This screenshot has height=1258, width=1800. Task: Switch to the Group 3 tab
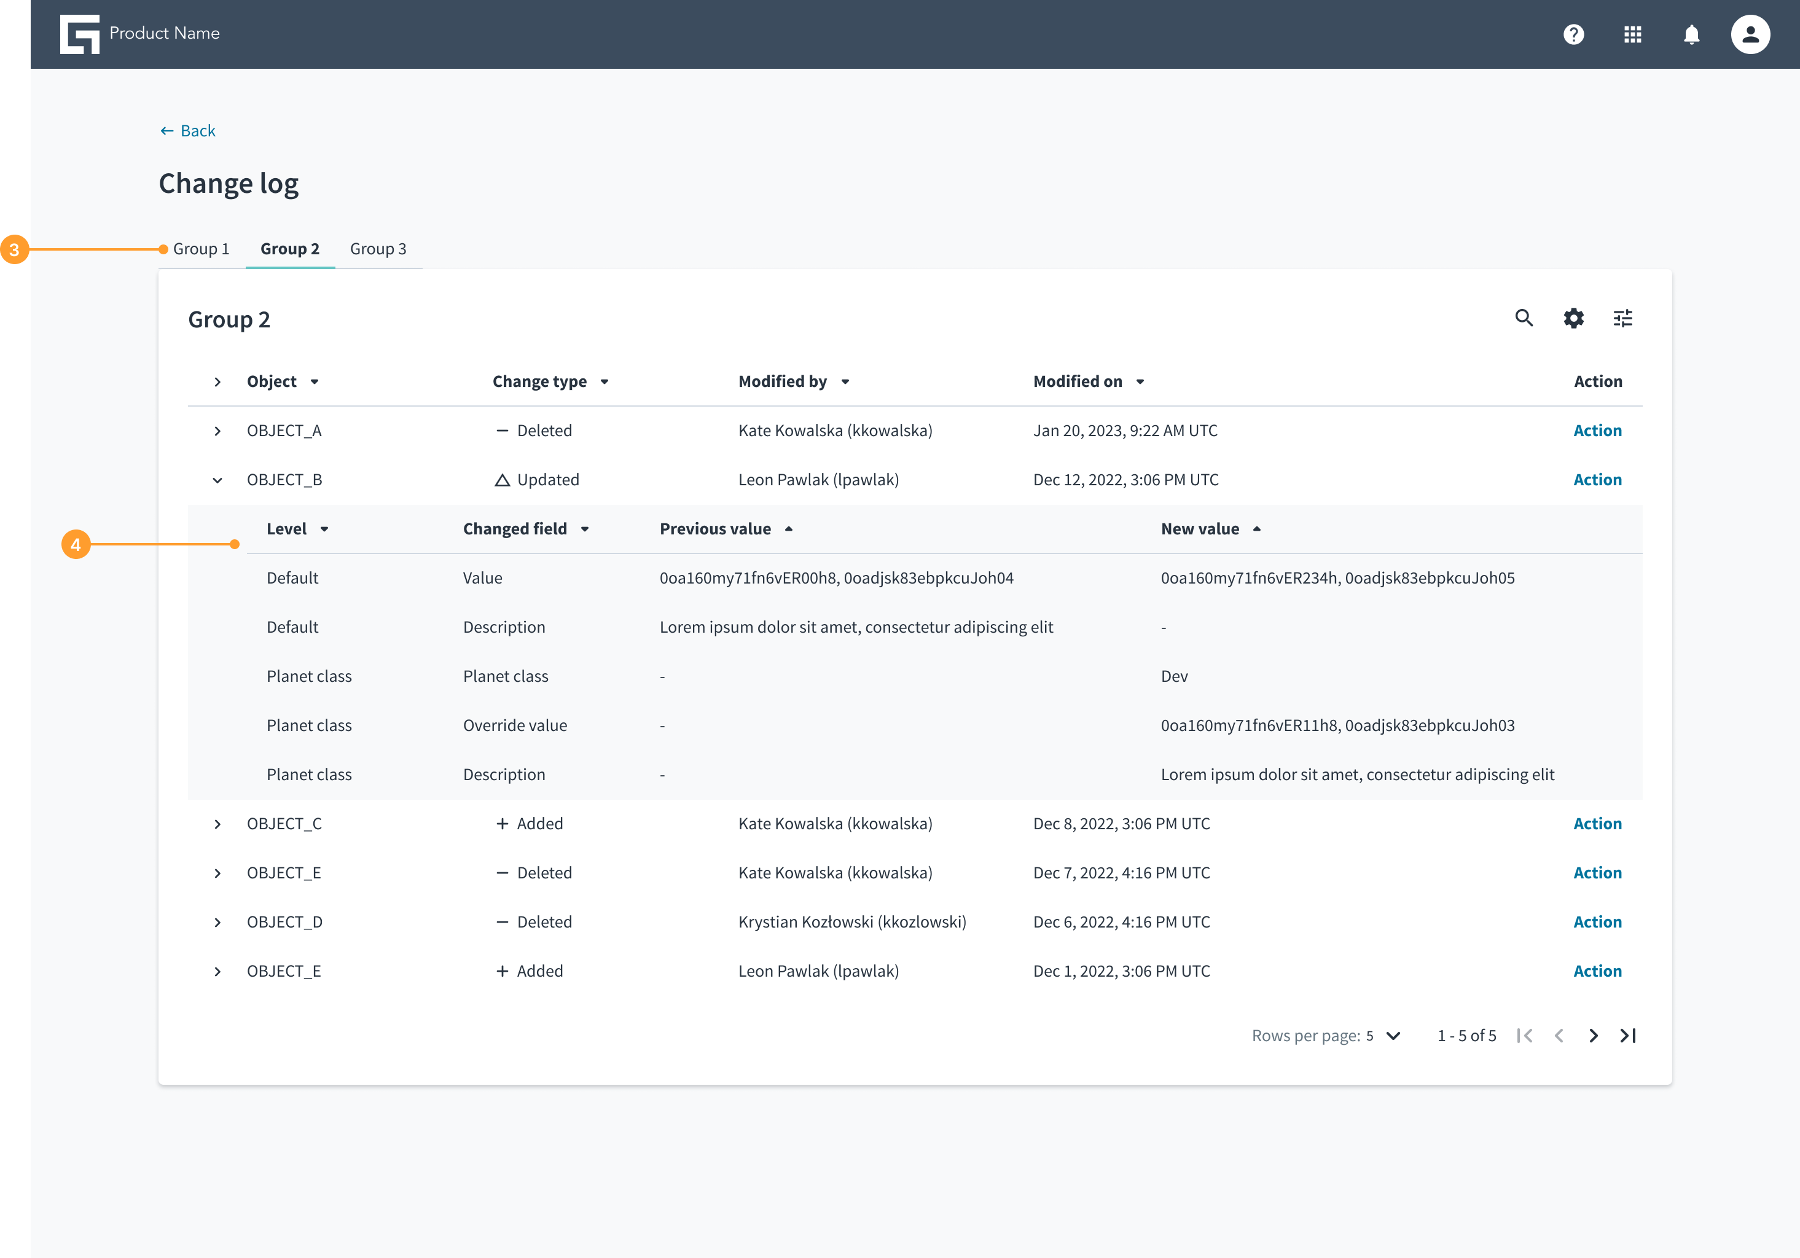[x=378, y=248]
